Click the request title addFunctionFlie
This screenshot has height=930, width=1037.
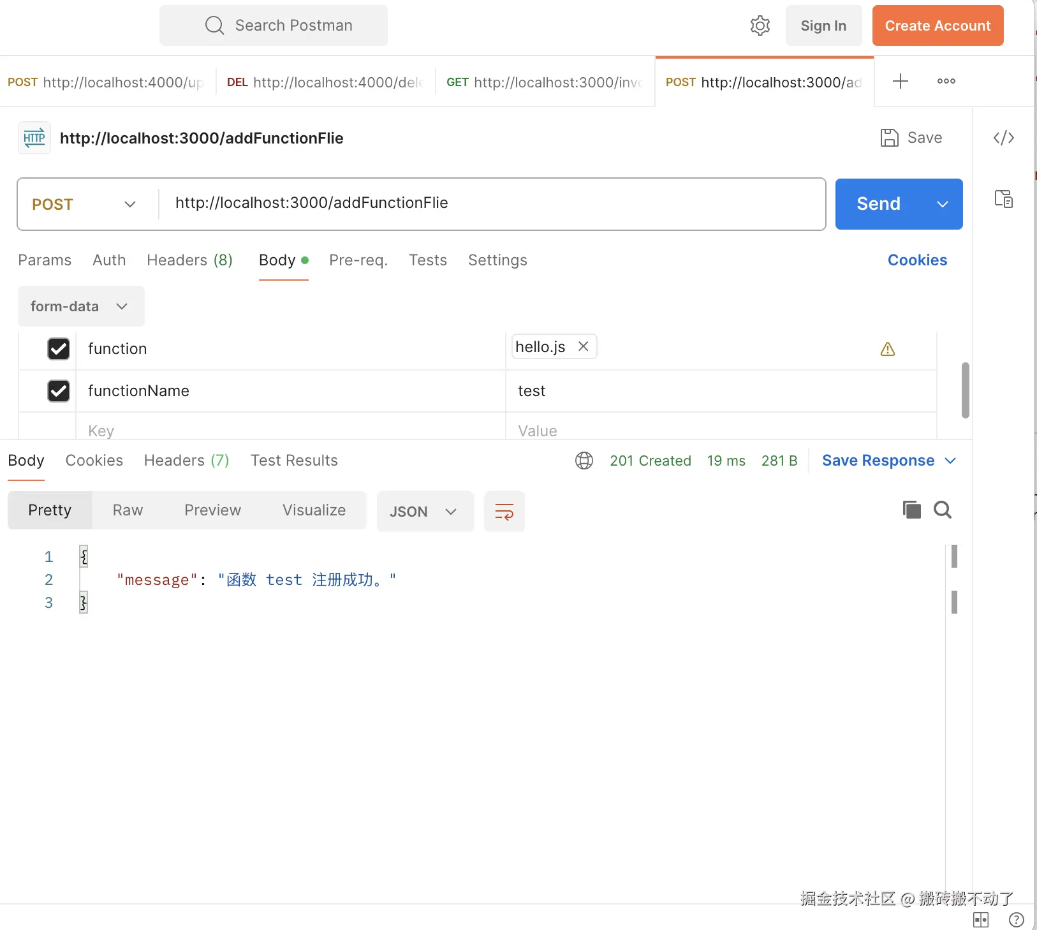[x=202, y=138]
